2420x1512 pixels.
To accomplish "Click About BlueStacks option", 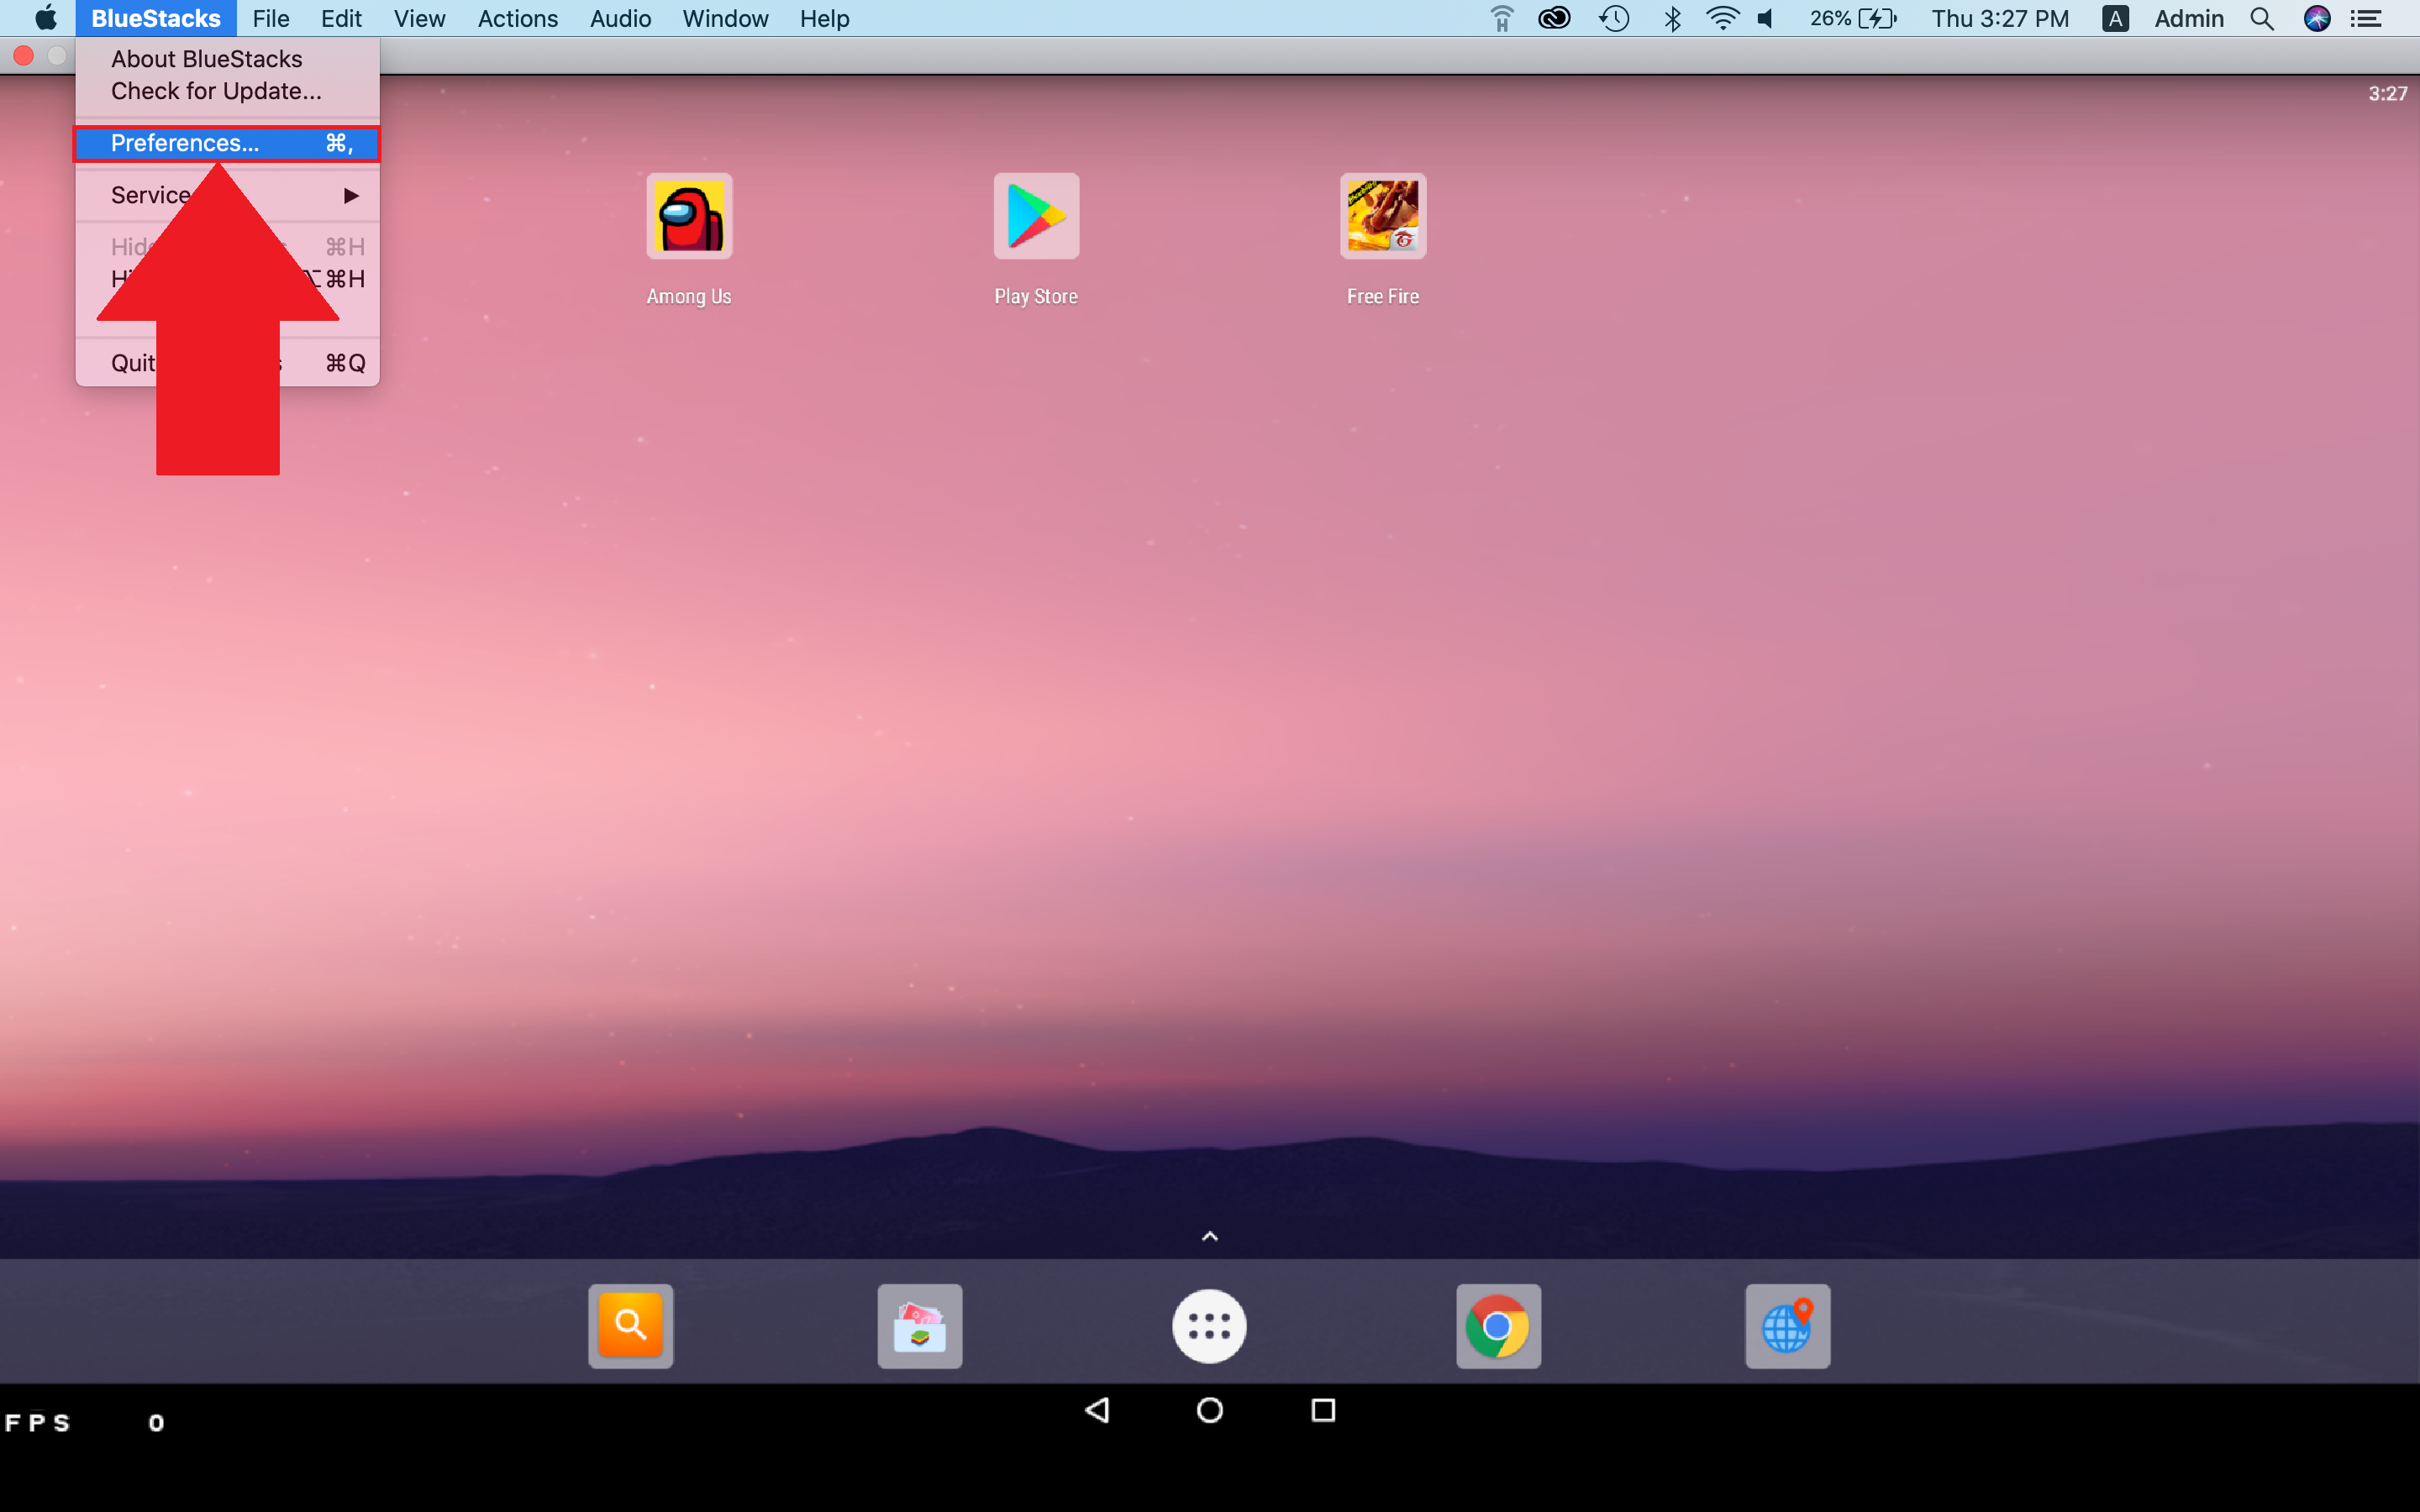I will coord(206,57).
